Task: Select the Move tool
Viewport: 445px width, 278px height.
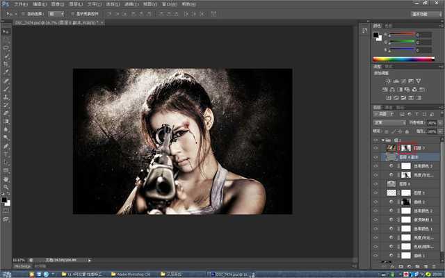Action: (6, 31)
